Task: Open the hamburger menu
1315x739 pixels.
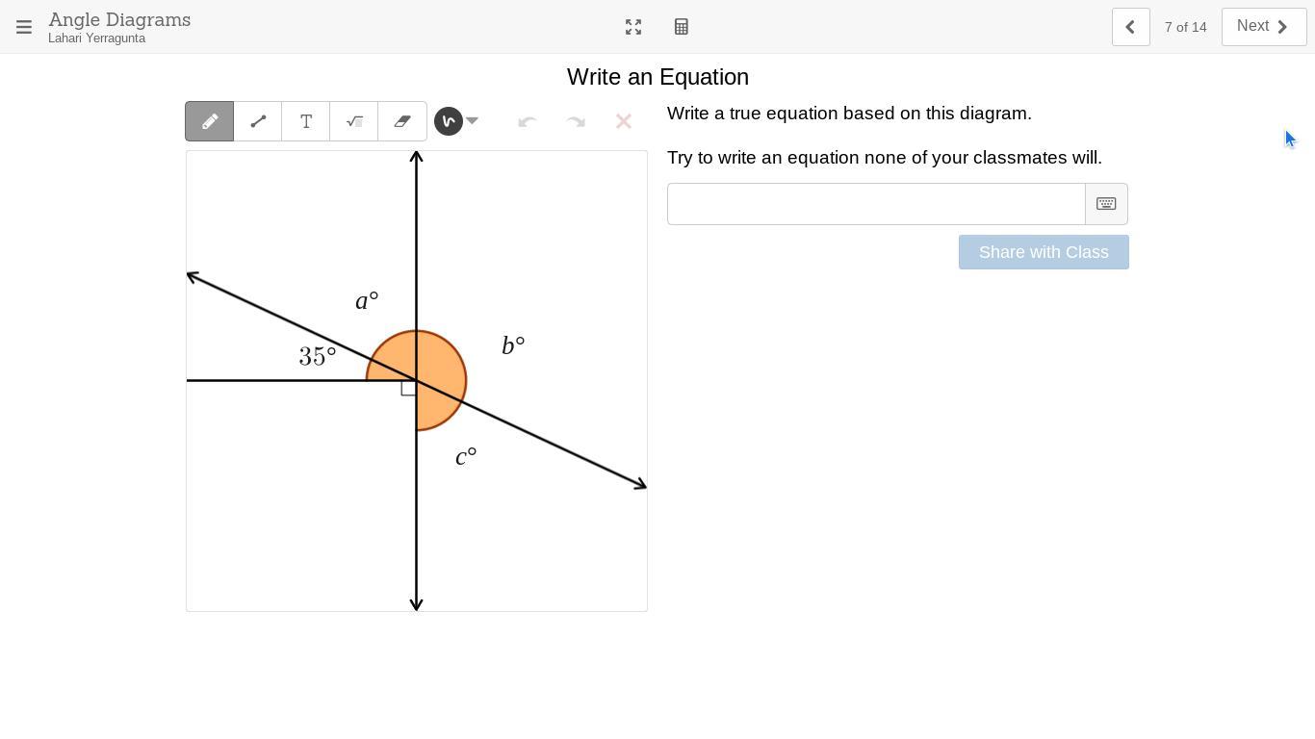Action: tap(24, 27)
